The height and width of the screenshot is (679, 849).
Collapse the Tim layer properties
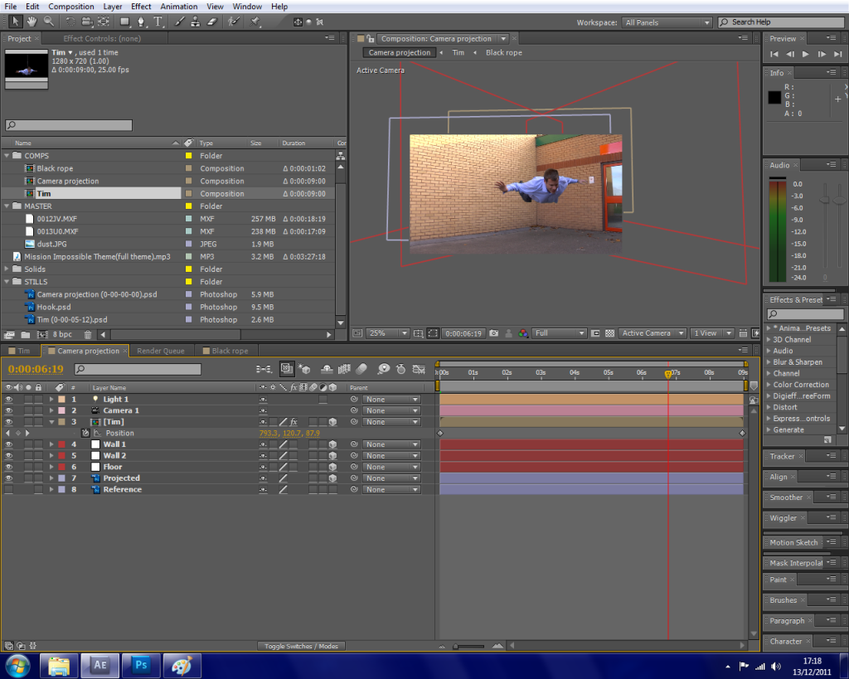tap(51, 422)
